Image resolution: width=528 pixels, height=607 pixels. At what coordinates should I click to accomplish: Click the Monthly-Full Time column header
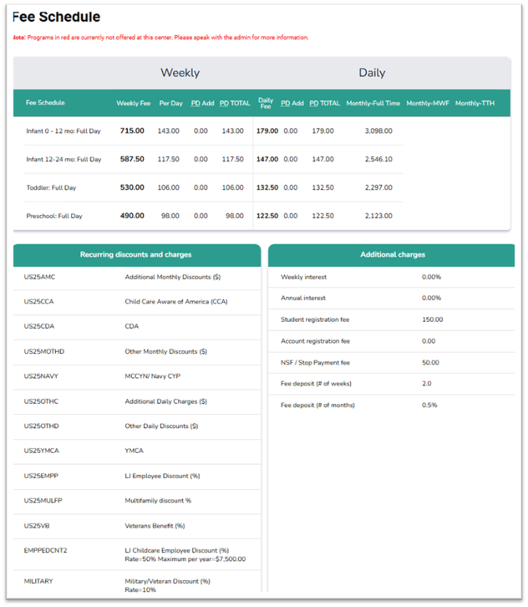[373, 104]
